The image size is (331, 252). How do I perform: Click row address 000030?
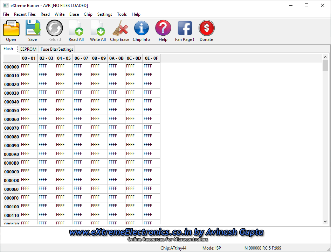(12, 93)
